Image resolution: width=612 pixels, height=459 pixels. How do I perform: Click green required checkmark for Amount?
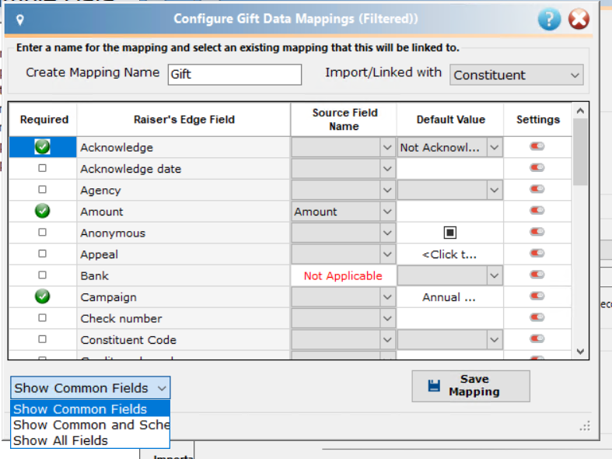click(42, 211)
